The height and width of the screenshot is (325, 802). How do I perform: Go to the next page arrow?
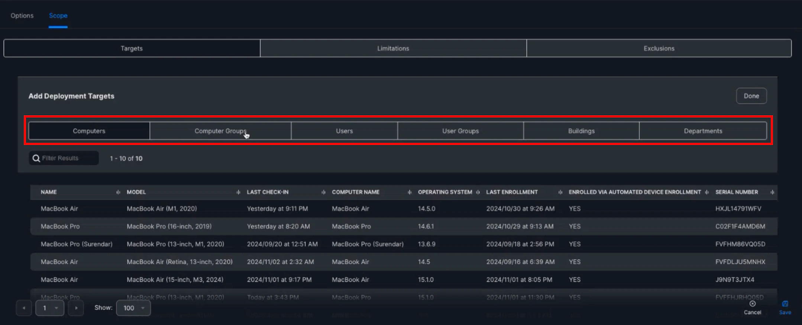(76, 308)
